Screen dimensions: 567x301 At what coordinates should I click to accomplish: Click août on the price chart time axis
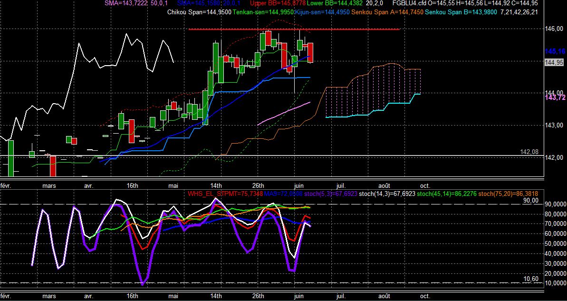(x=384, y=185)
